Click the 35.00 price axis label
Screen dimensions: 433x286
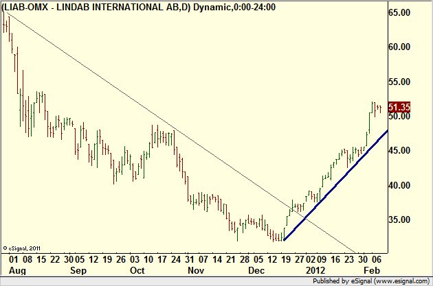point(399,220)
